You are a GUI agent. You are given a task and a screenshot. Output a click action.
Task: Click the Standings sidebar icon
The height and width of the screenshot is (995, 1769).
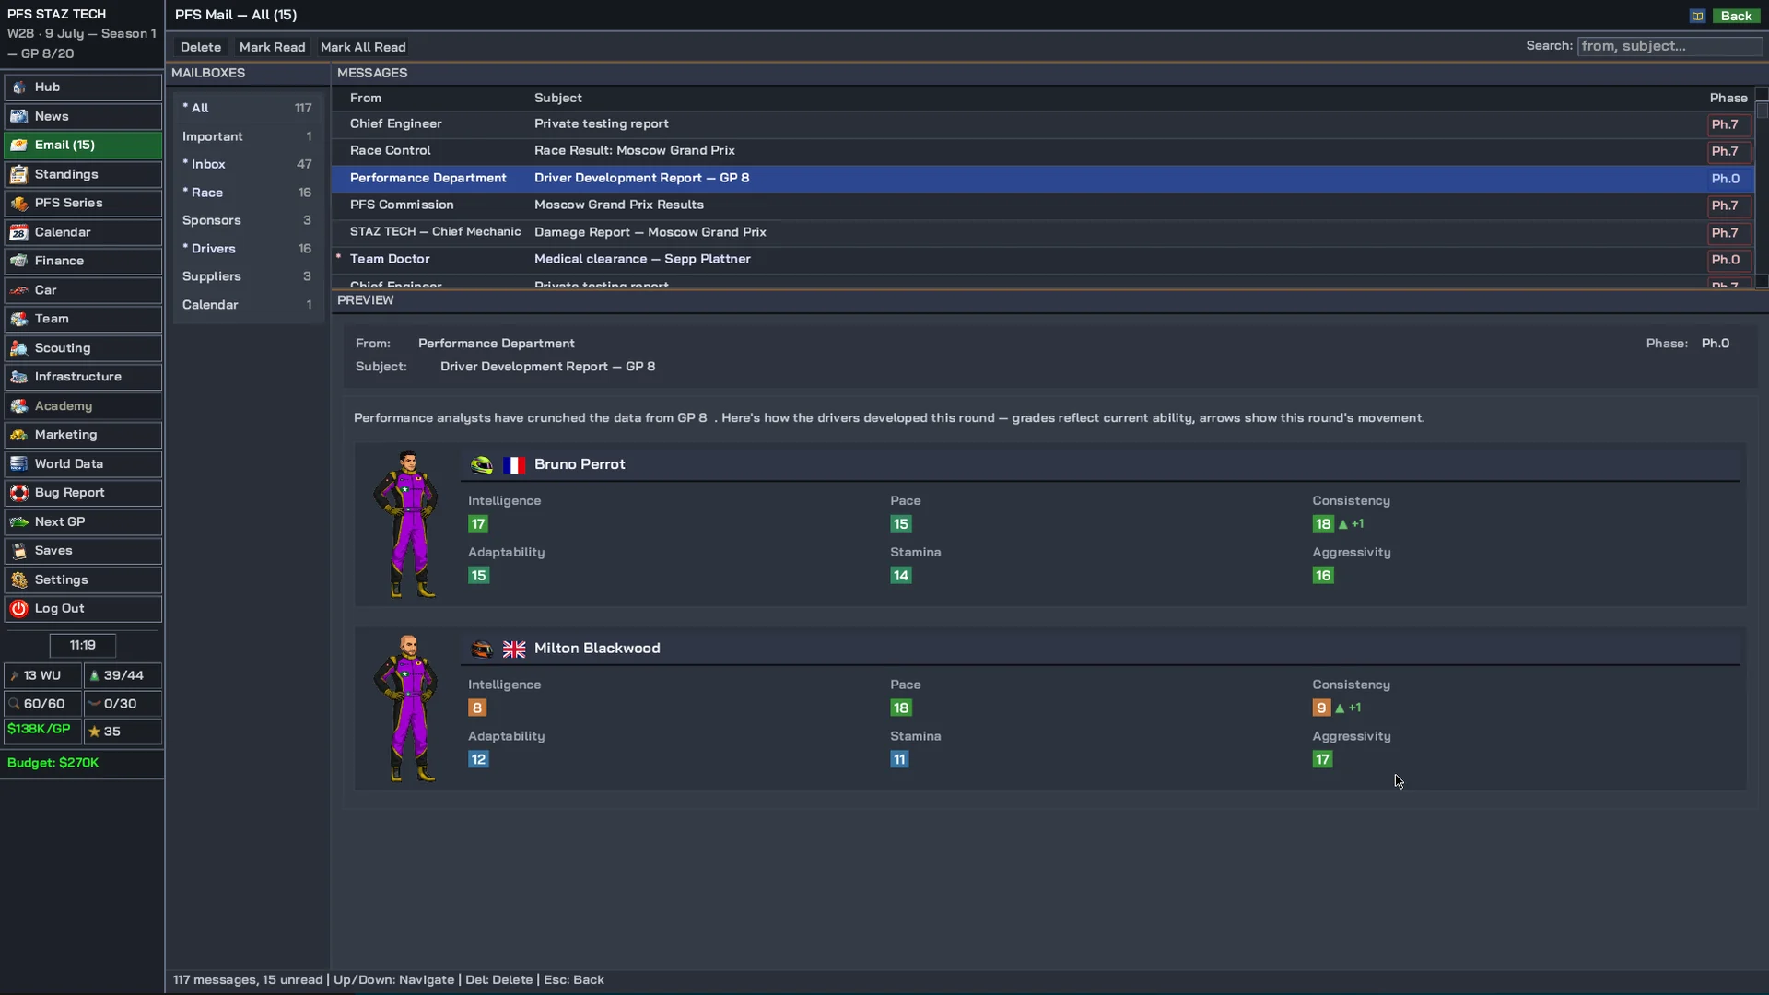18,175
